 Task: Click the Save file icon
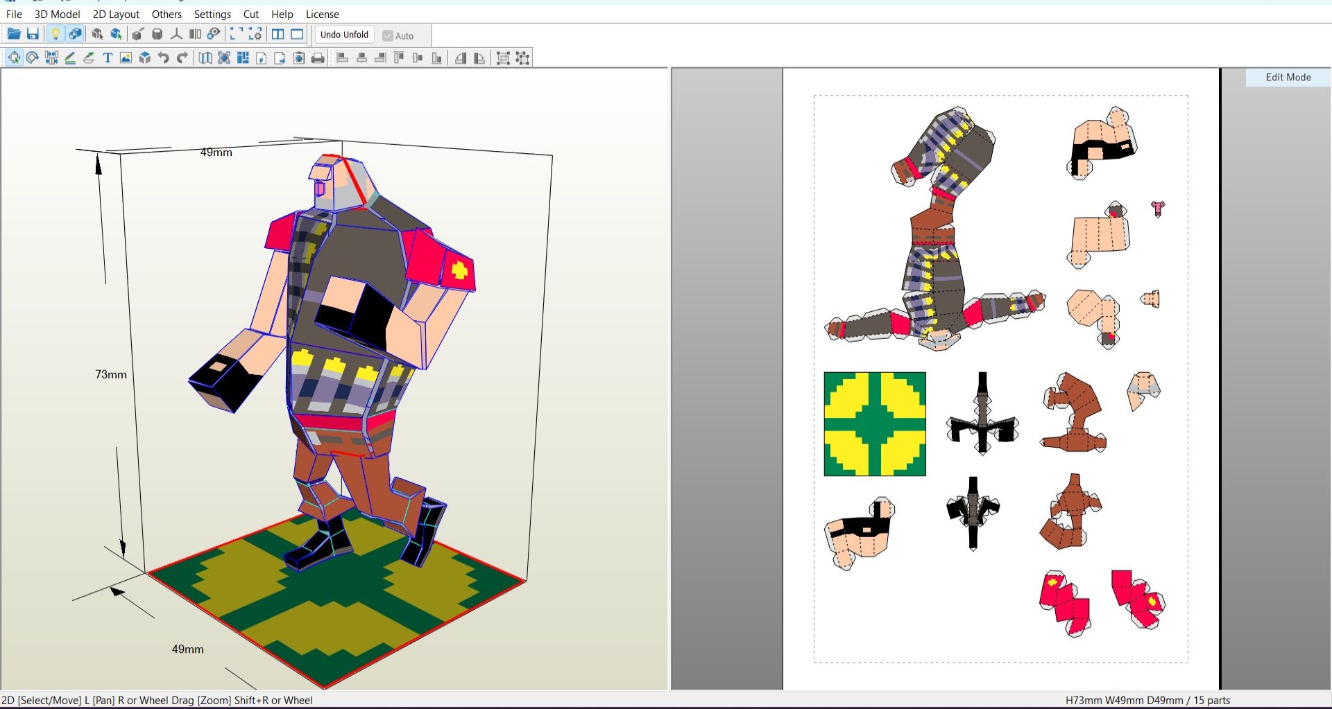pos(33,33)
